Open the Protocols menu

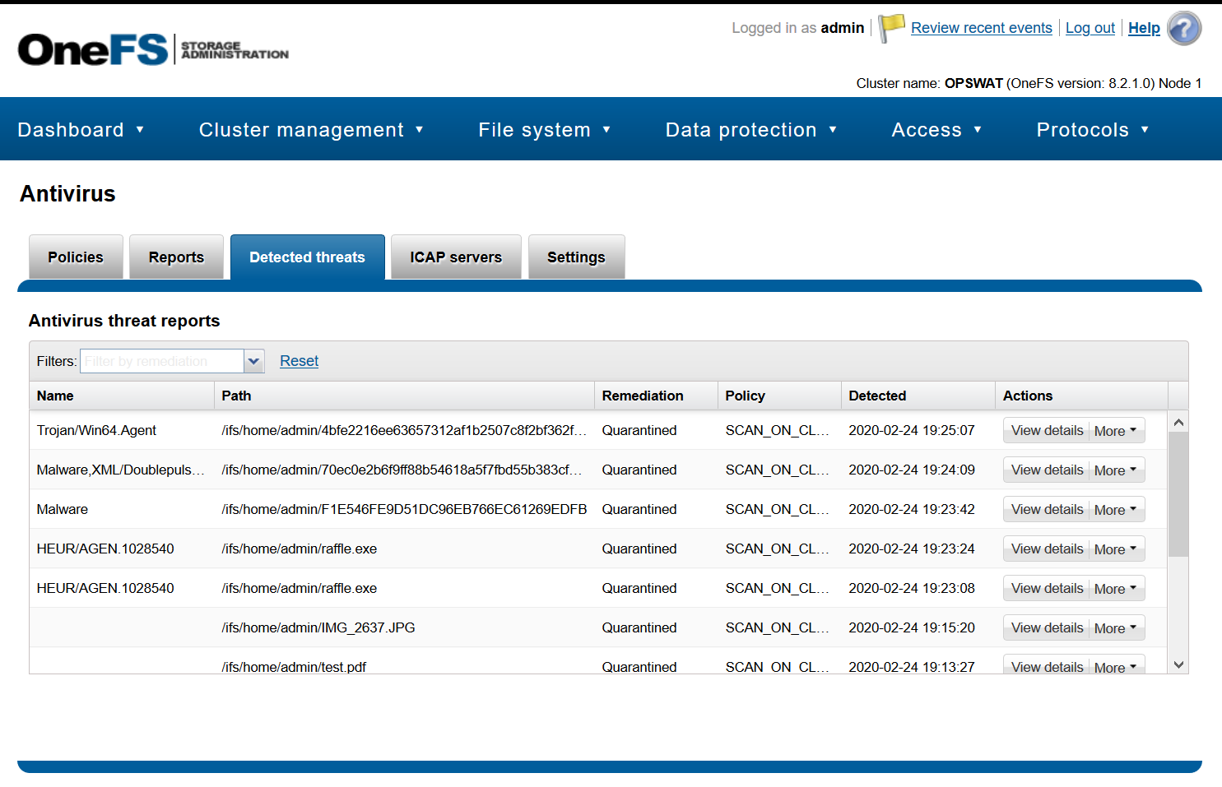tap(1092, 130)
